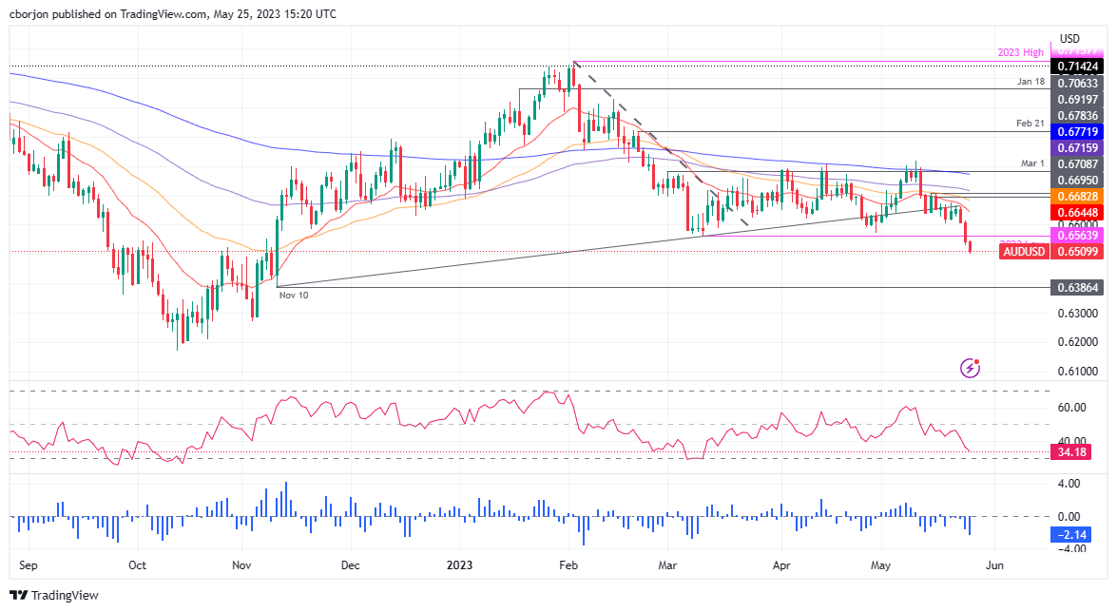The width and height of the screenshot is (1117, 612).
Task: Click the lightning bolt ideas notification icon
Action: tap(969, 368)
